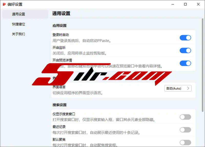Click the 通用设置 page title heading

click(61, 14)
